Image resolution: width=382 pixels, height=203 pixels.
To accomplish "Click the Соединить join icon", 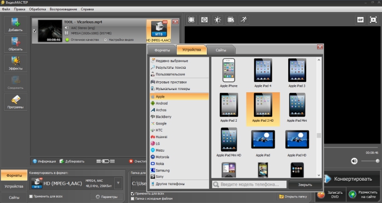I will click(15, 82).
